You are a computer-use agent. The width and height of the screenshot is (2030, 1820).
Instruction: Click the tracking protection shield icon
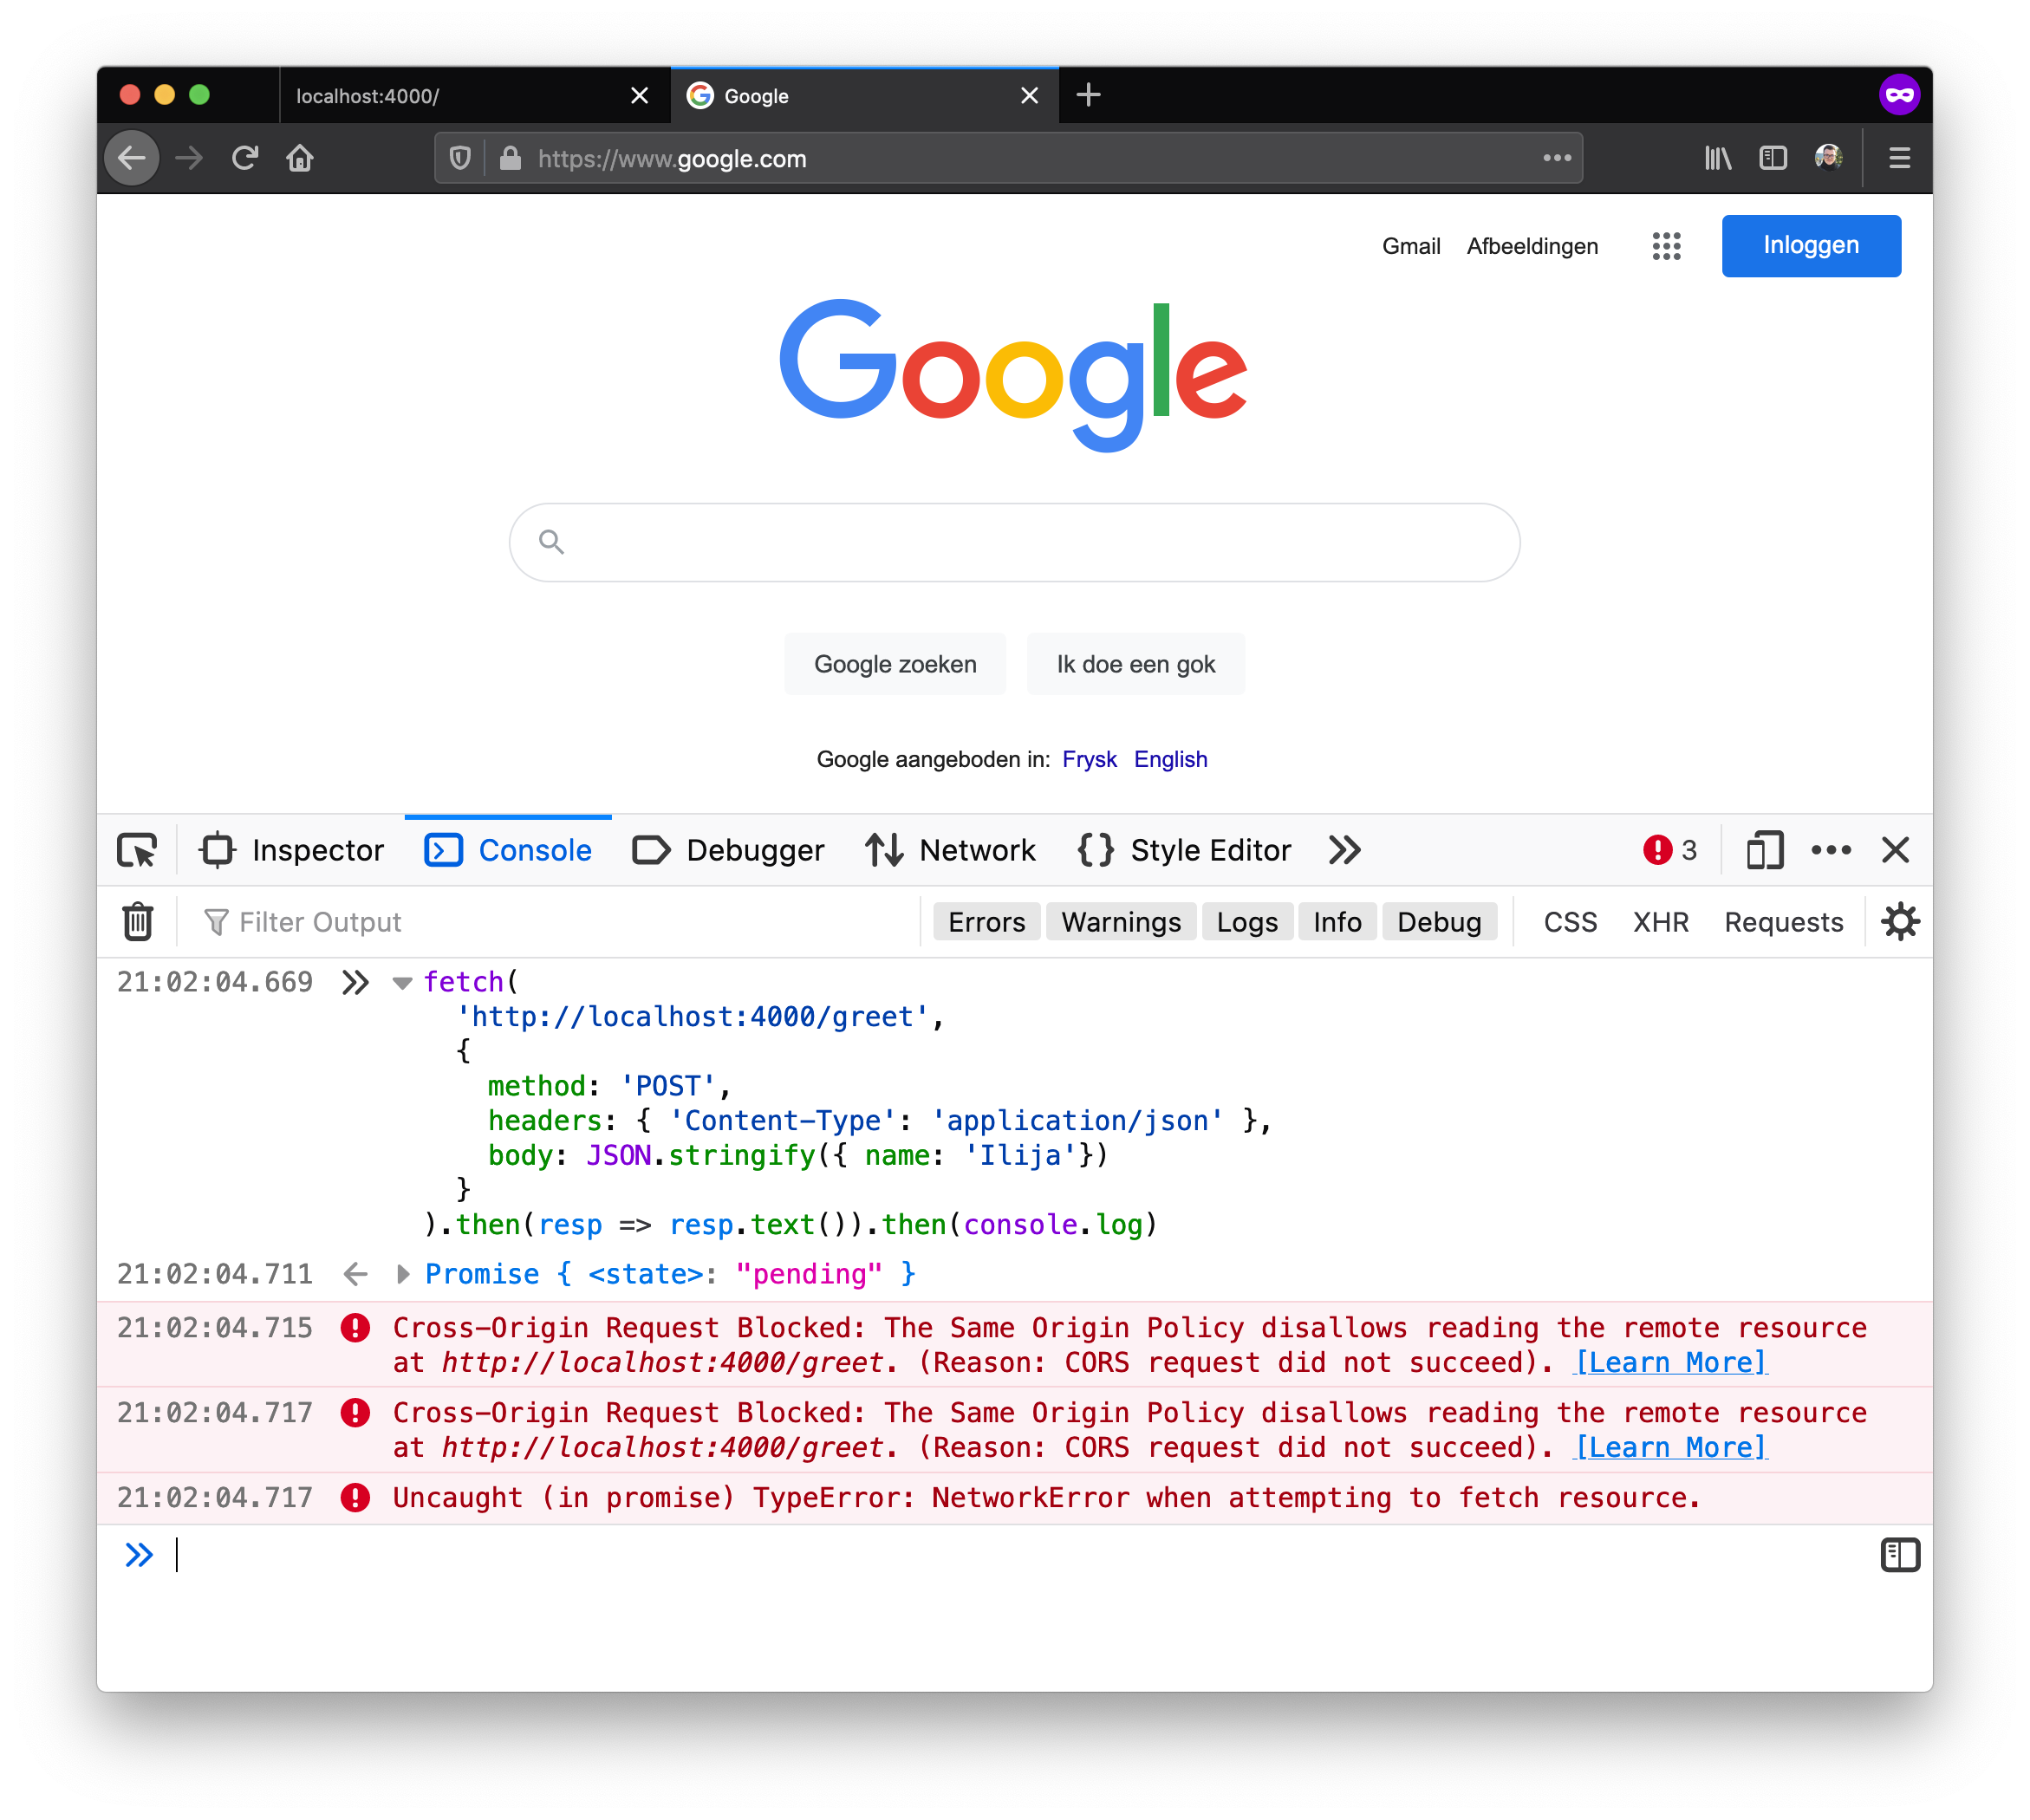click(x=460, y=158)
